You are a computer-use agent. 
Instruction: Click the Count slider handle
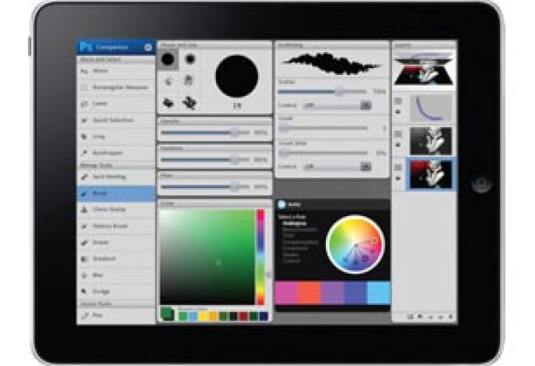tap(284, 128)
